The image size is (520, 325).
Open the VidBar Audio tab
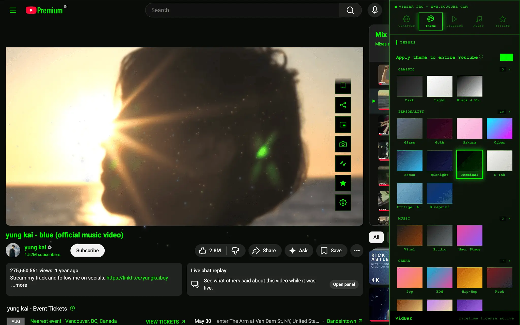pos(478,22)
